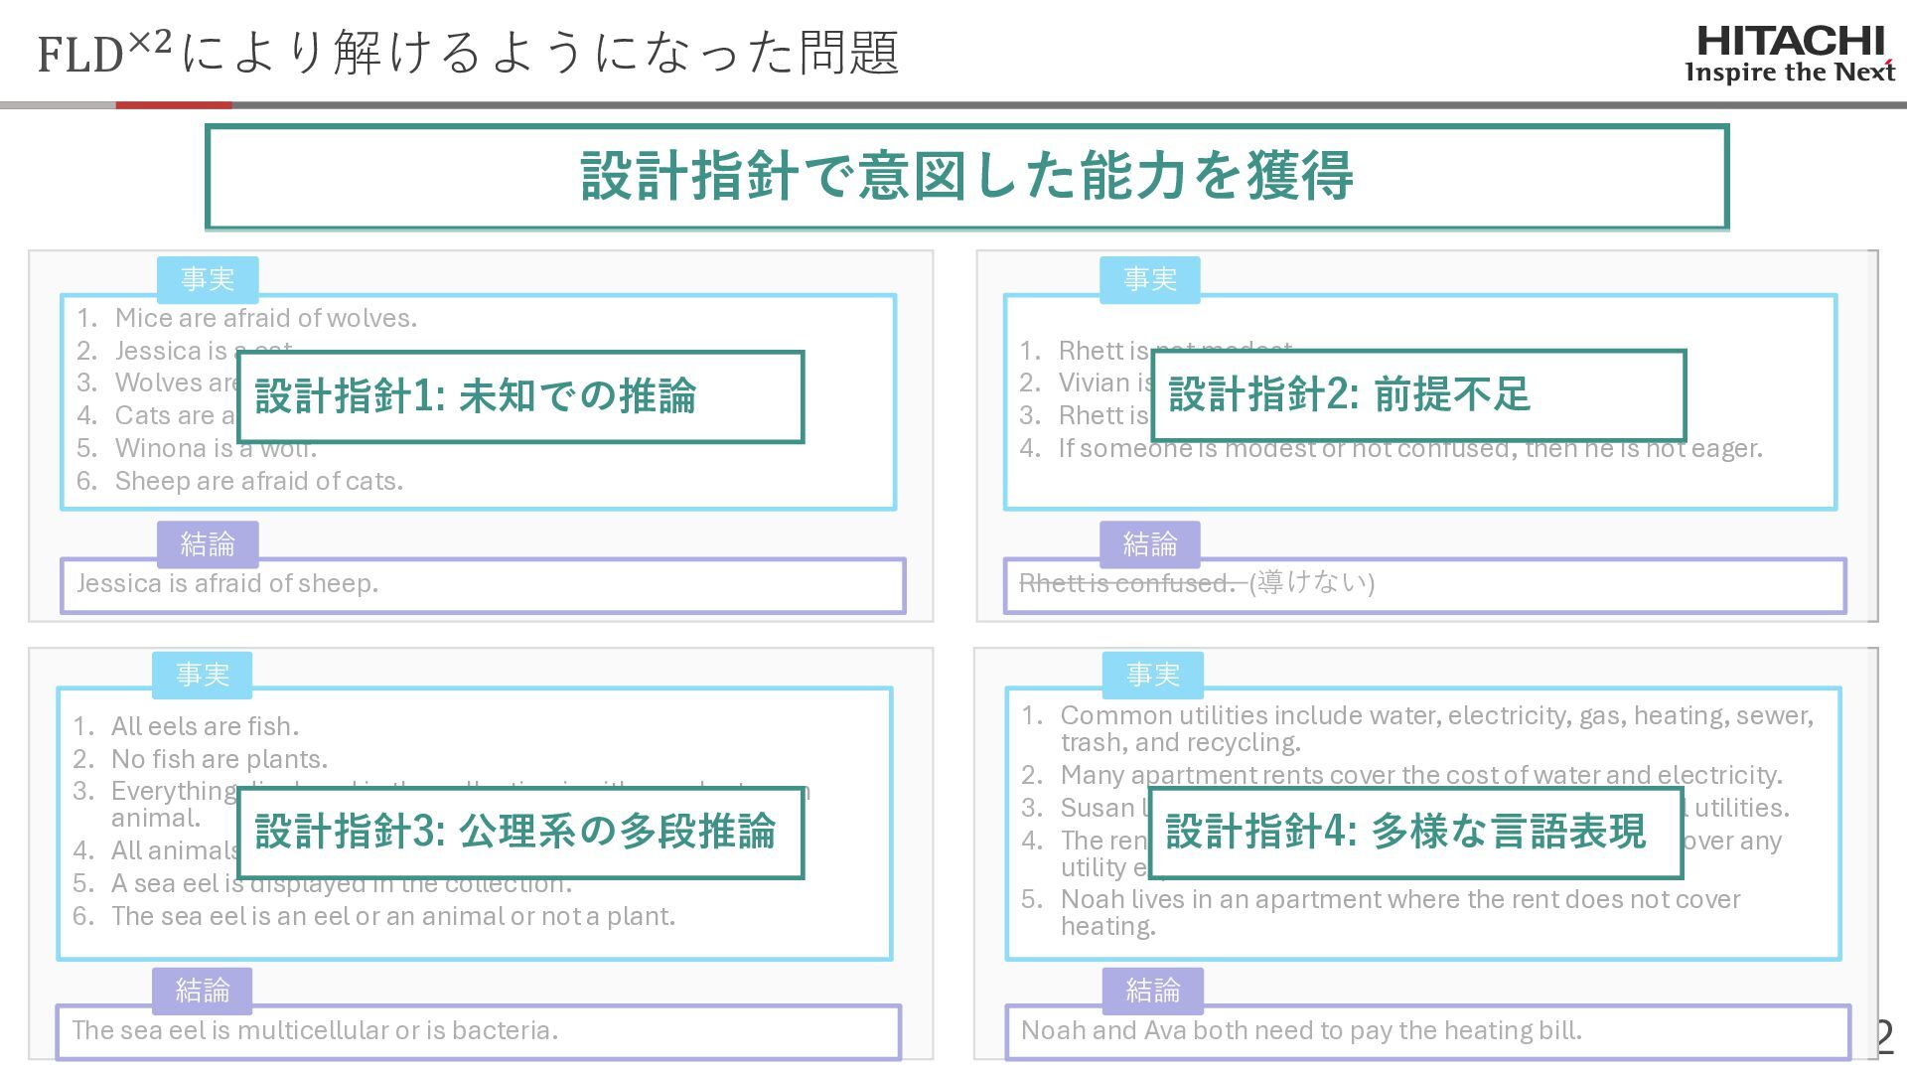The image size is (1907, 1073).
Task: Click the struck-through 'Rhett is confused.' text
Action: coord(1126,584)
